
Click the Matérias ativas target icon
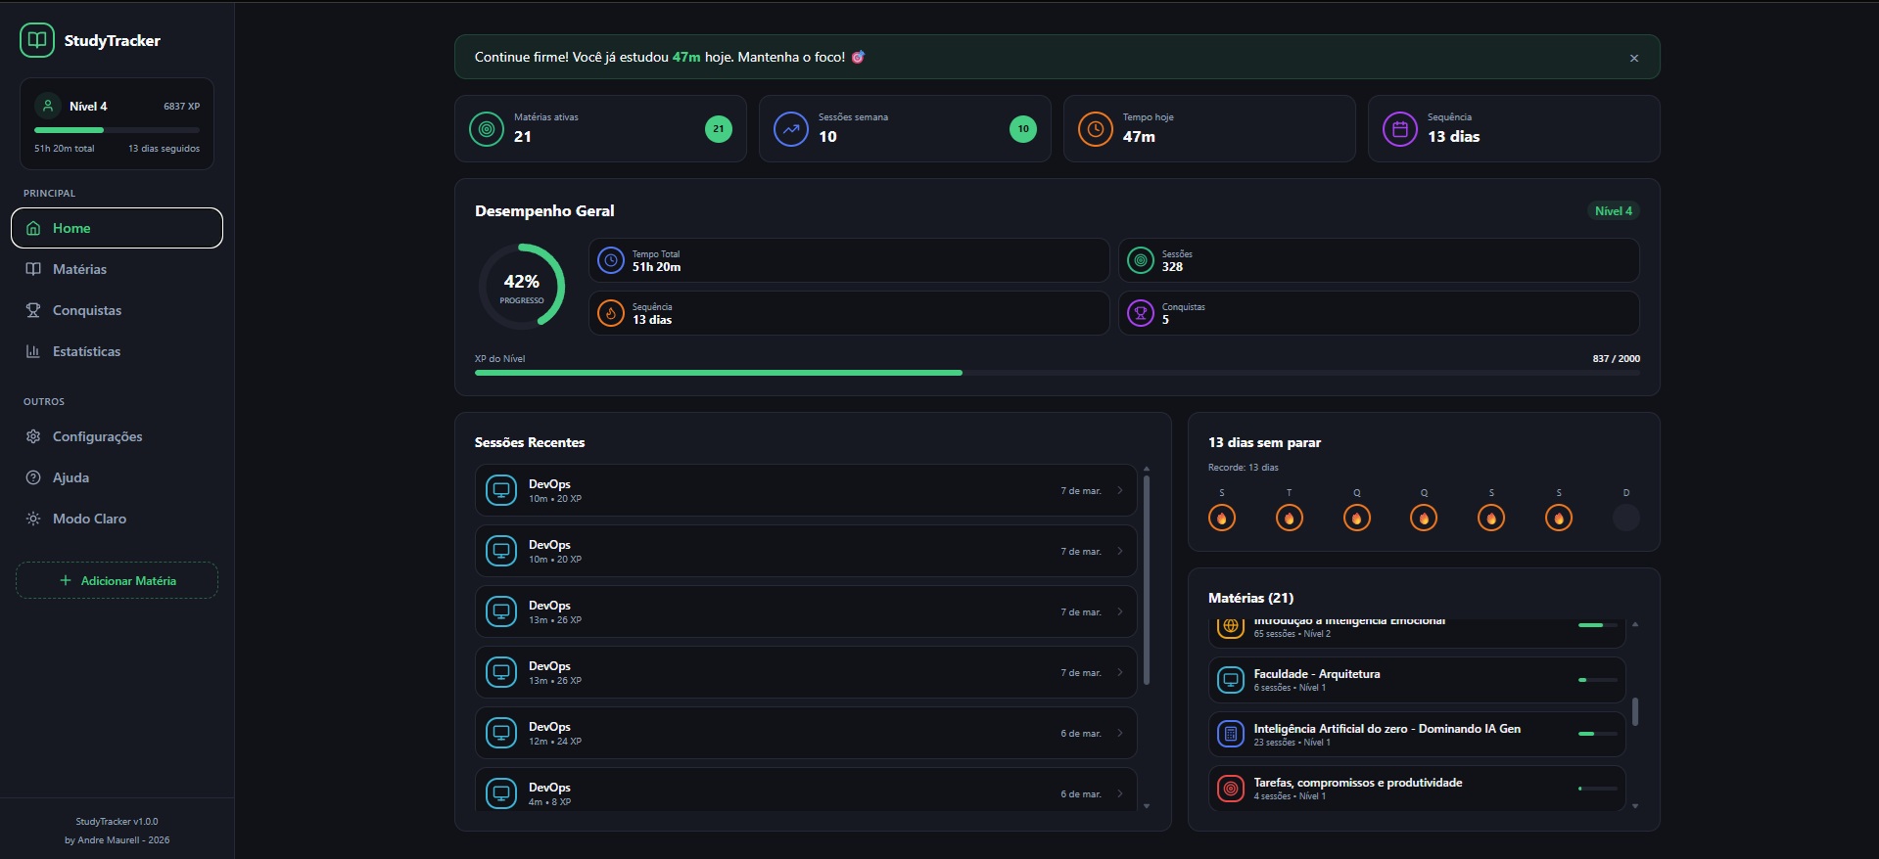click(487, 129)
